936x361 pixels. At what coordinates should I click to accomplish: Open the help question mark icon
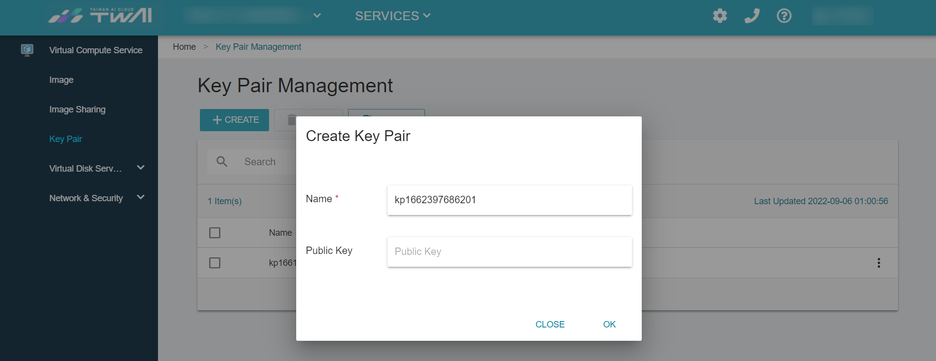coord(784,16)
